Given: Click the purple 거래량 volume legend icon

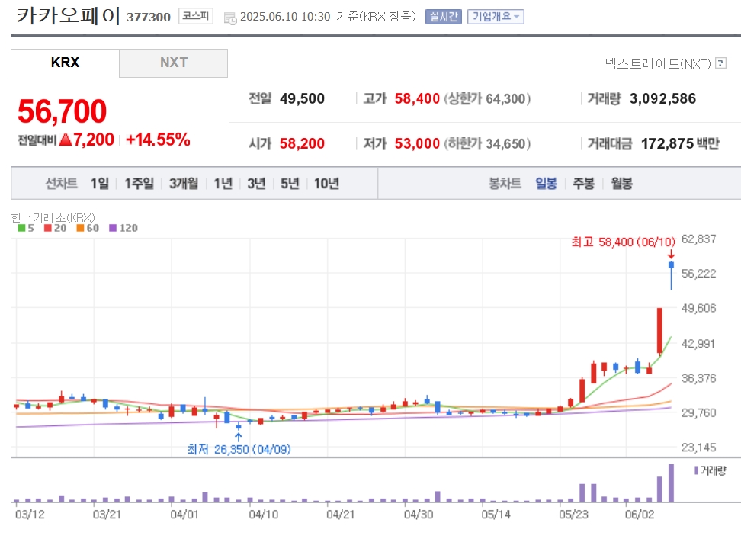Looking at the screenshot, I should point(696,470).
